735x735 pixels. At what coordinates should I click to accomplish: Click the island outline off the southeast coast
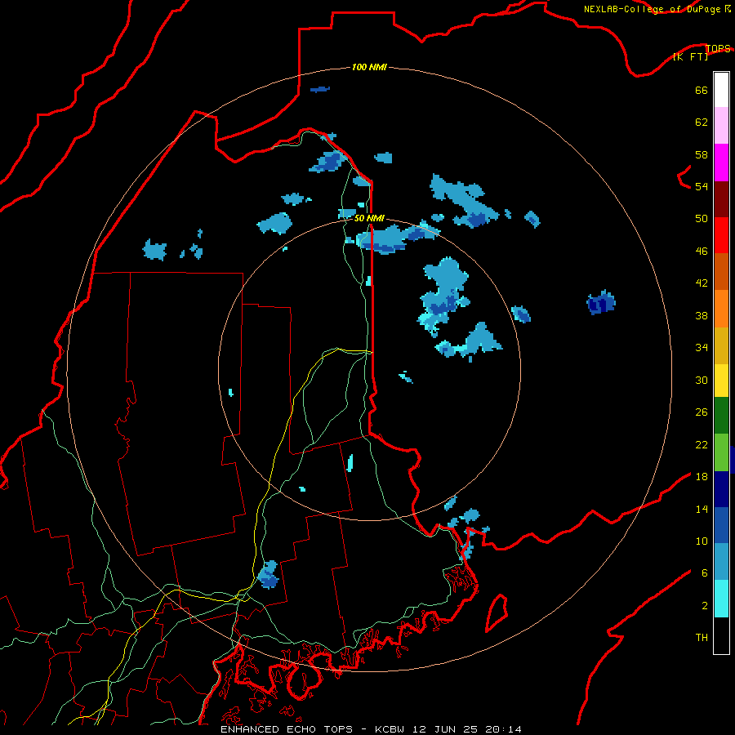click(497, 613)
